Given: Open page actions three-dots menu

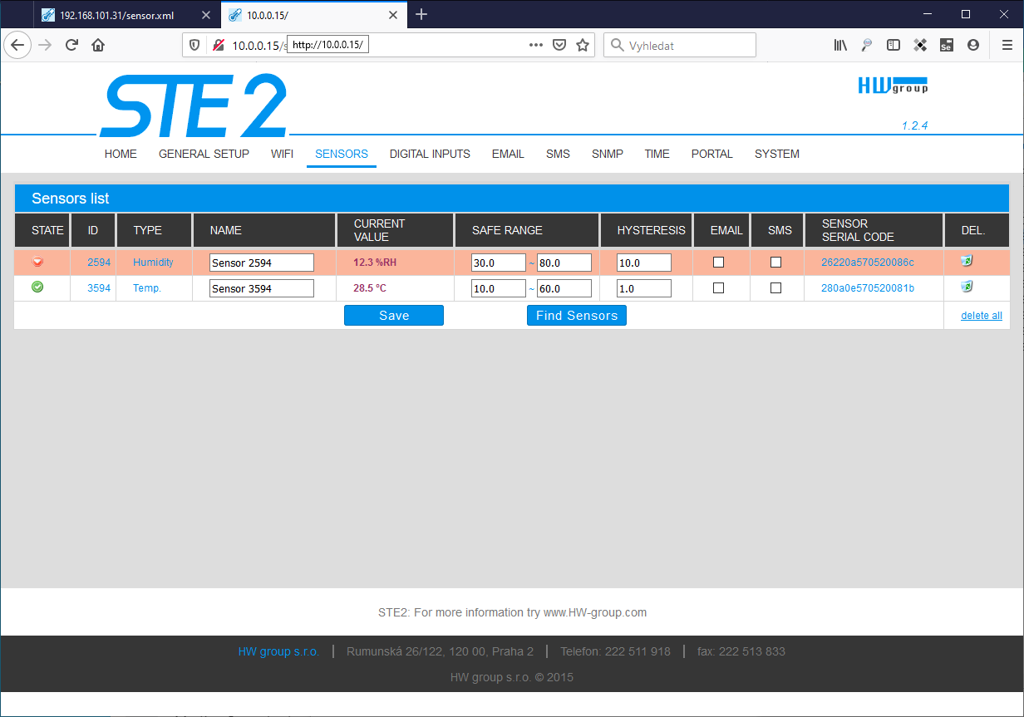Looking at the screenshot, I should tap(536, 45).
